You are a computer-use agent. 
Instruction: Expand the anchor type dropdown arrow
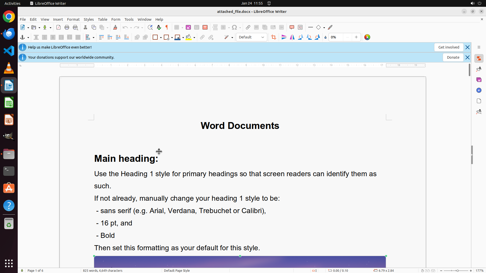point(28,37)
